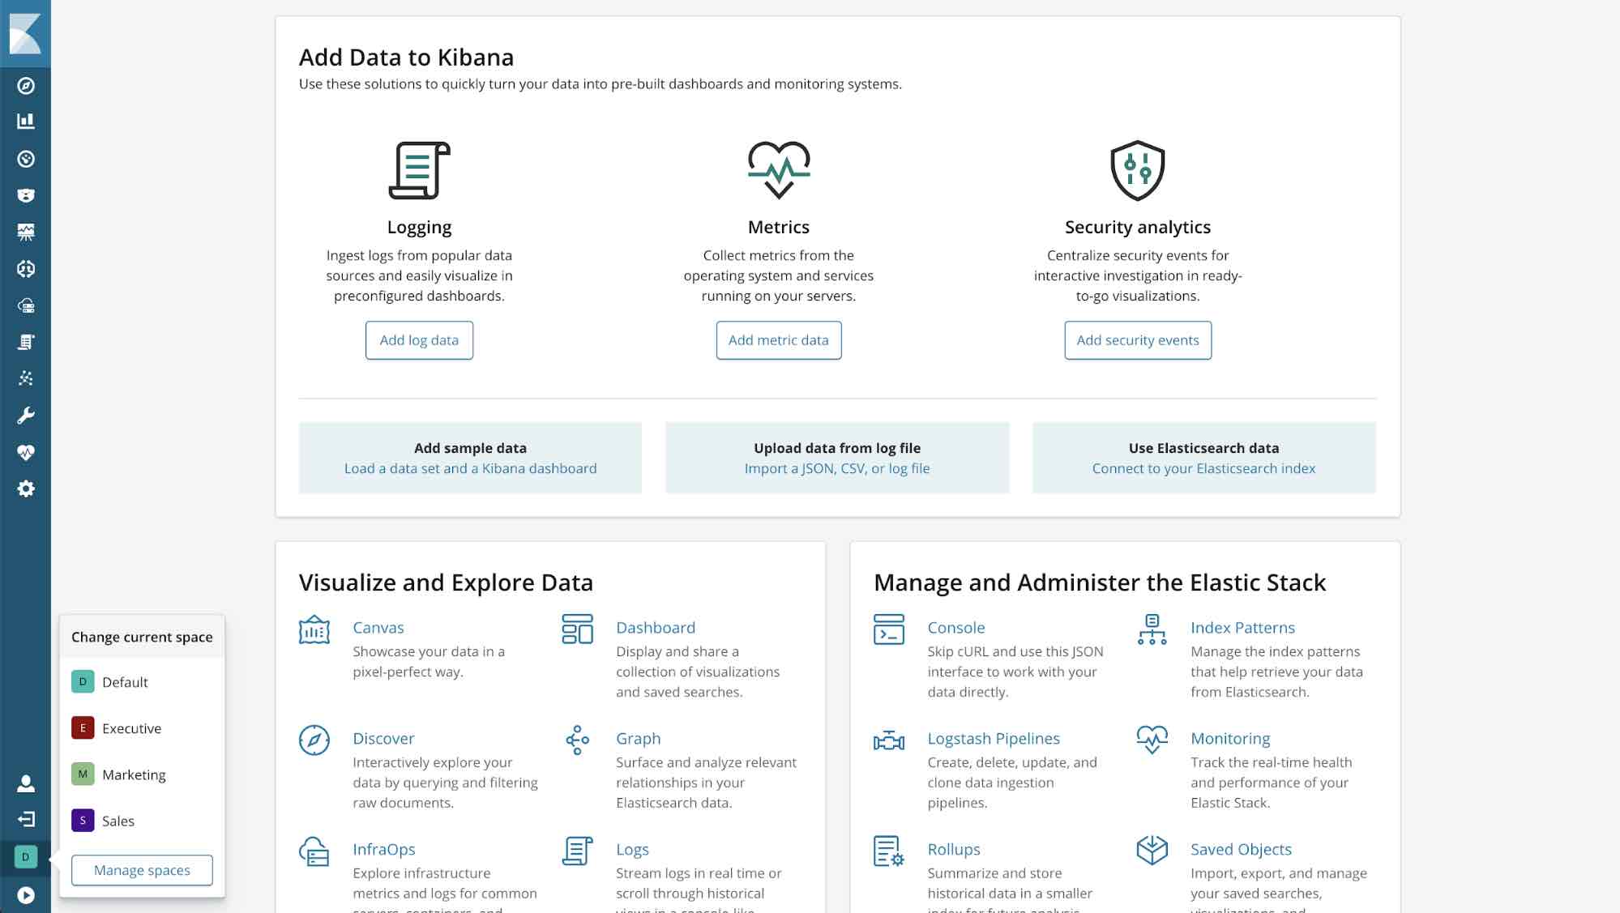Open the Index Patterns link
Viewport: 1620px width, 913px height.
[1242, 628]
